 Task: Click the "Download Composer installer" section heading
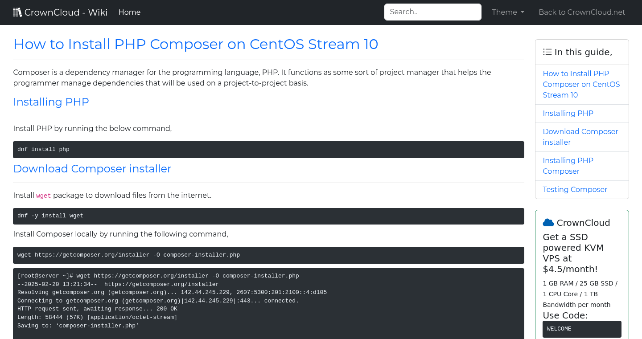92,169
